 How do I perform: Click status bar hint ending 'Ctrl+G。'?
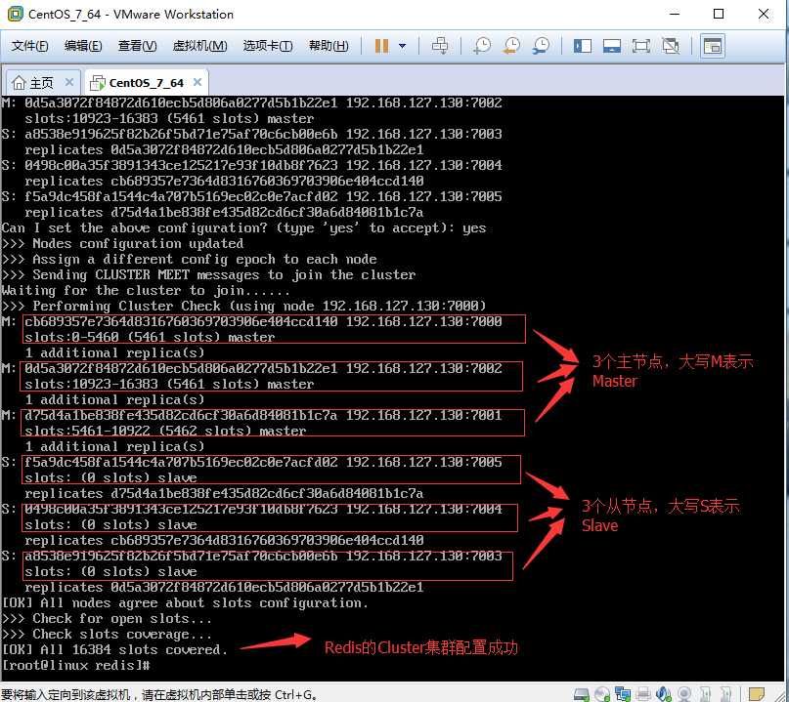pyautogui.click(x=159, y=694)
